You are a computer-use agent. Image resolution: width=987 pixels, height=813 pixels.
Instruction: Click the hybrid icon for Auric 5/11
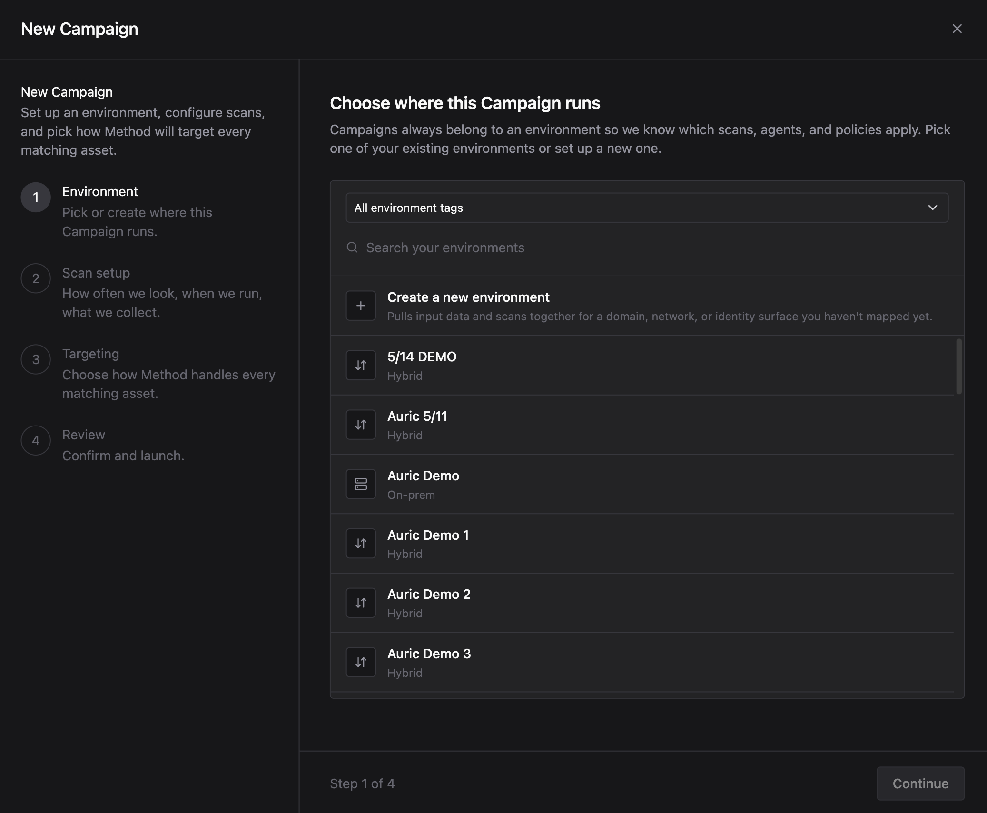tap(361, 425)
